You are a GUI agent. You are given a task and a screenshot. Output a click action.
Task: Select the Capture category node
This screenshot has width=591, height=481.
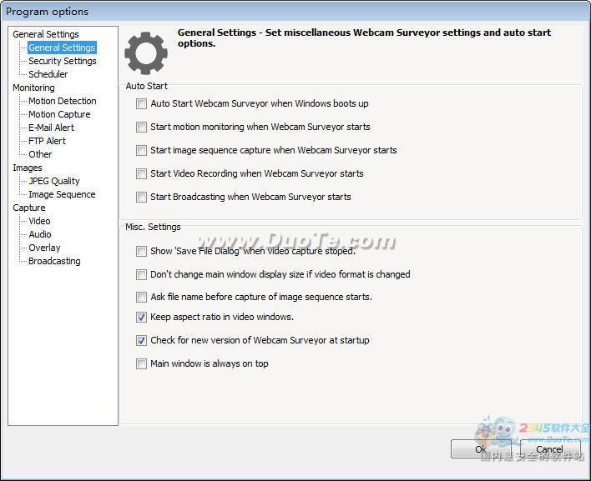(x=29, y=208)
